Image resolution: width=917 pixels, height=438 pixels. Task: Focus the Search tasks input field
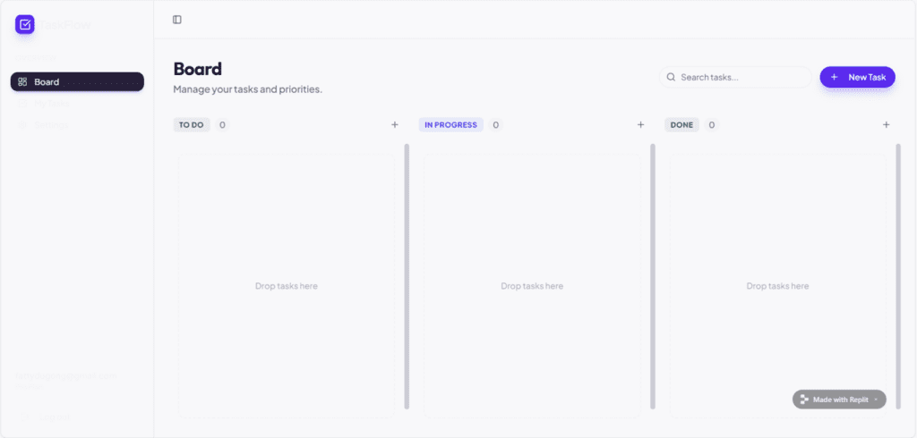(735, 77)
